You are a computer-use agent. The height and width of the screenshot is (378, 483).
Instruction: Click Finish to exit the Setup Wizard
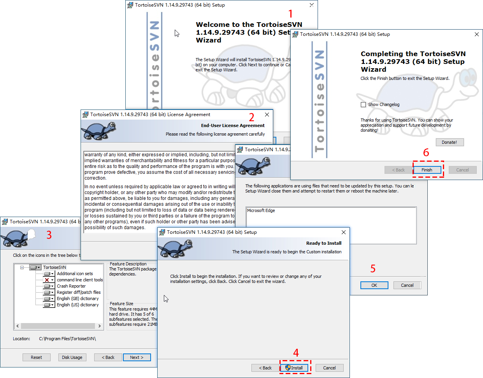tap(427, 170)
